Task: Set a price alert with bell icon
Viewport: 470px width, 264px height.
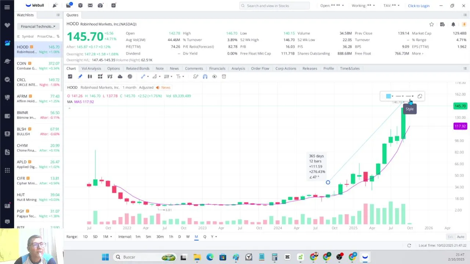Action: click(453, 24)
